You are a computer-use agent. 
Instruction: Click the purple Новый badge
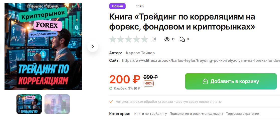(x=117, y=6)
